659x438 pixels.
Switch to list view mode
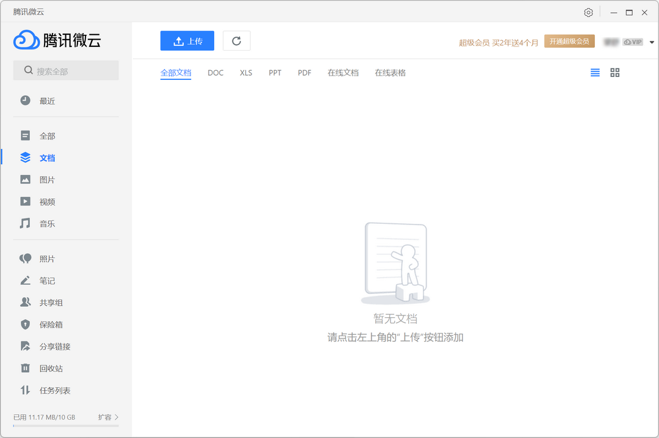[x=595, y=72]
